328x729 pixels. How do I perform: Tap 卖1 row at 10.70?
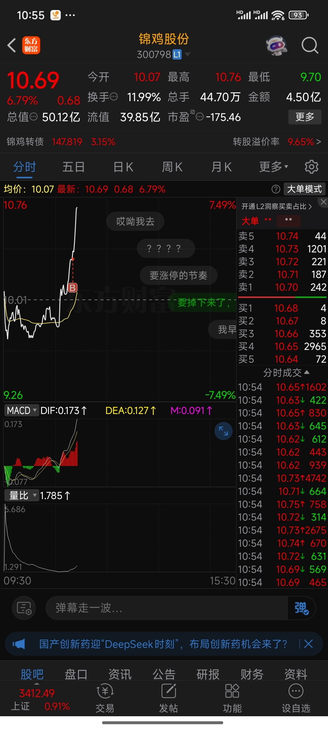point(282,287)
